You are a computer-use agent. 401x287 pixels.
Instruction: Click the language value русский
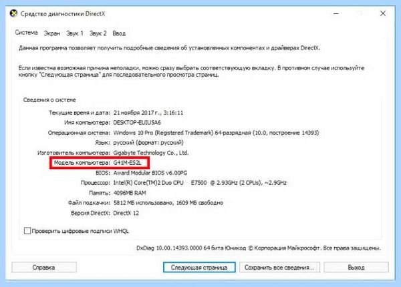[x=148, y=143]
